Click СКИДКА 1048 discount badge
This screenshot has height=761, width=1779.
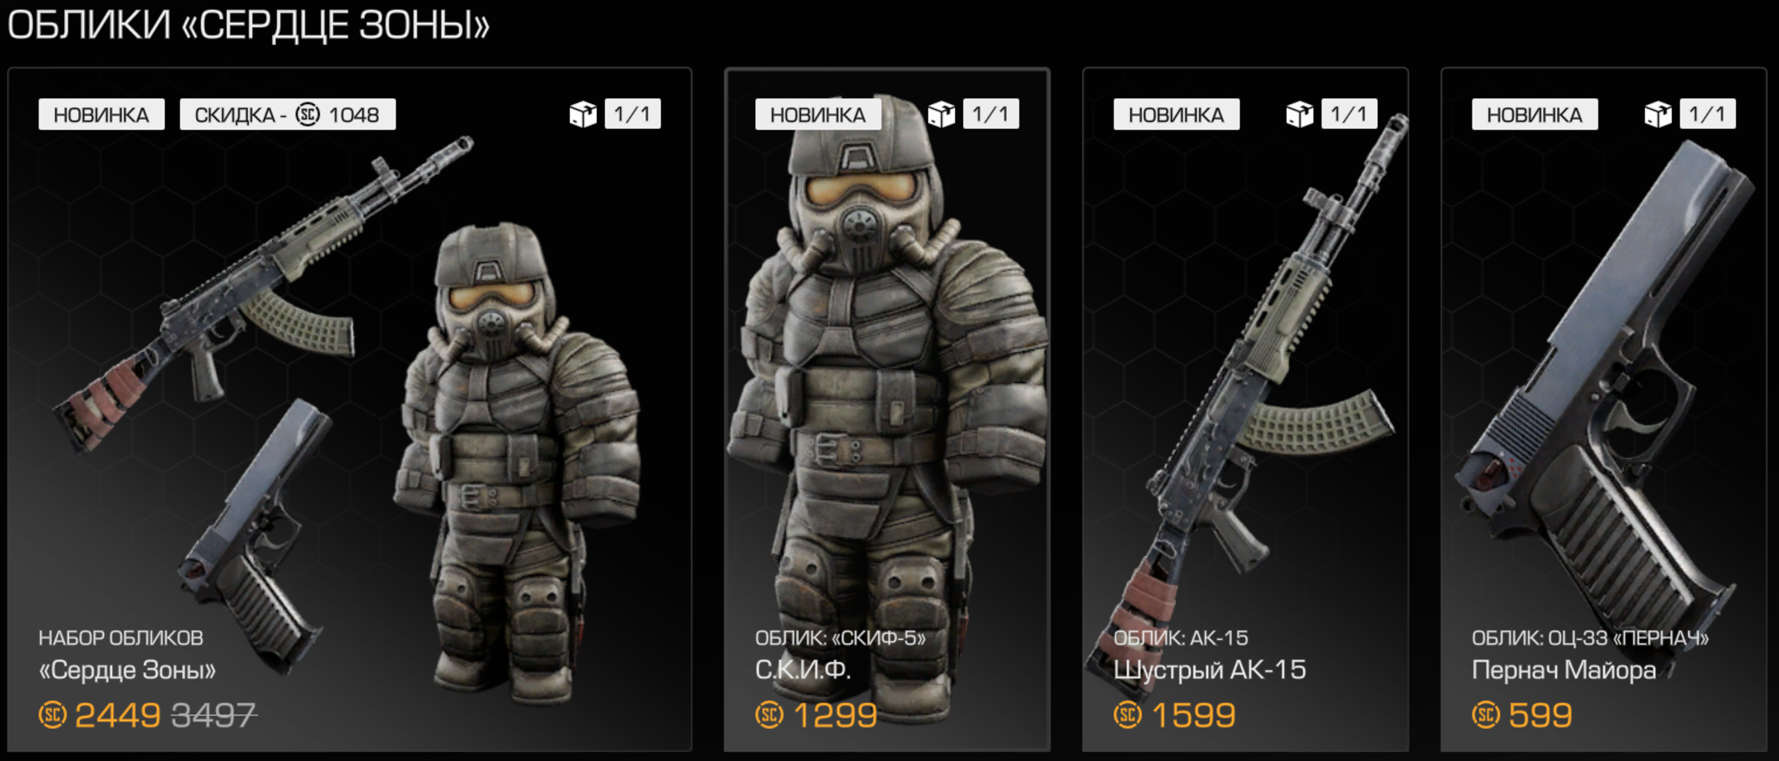pos(287,114)
